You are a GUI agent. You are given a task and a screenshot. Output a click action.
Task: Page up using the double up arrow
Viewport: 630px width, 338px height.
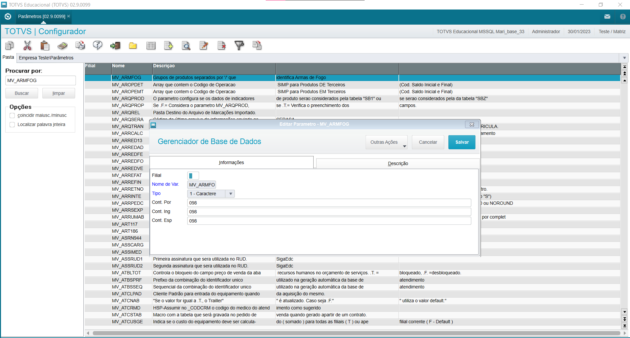click(x=625, y=73)
